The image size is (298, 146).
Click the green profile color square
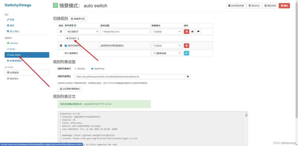(x=55, y=6)
